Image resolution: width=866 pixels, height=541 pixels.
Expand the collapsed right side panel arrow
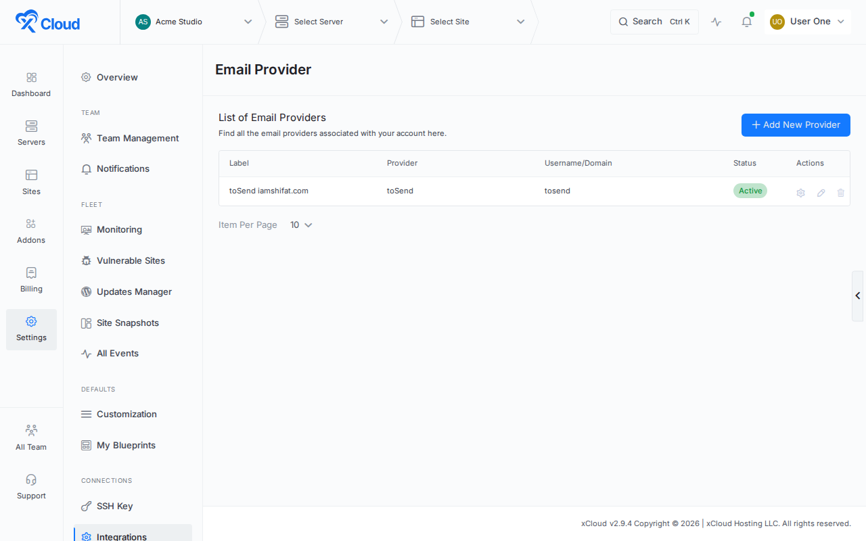[858, 296]
